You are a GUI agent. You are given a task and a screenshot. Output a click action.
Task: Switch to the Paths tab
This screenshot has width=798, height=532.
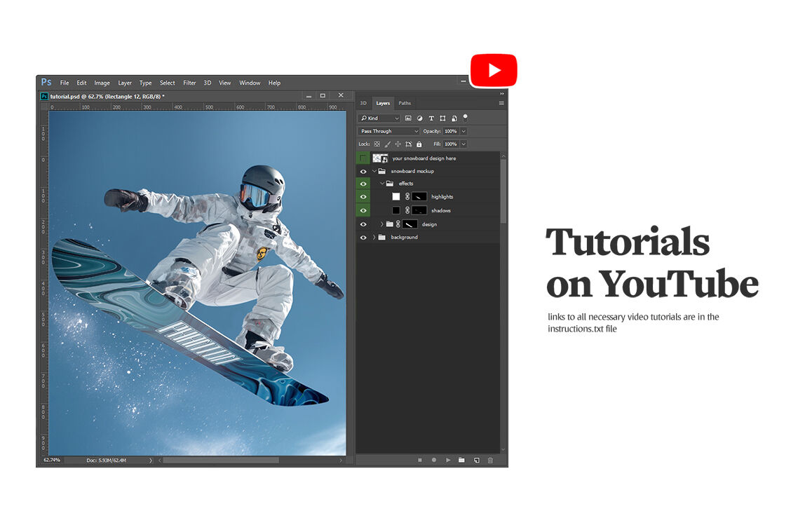click(405, 103)
